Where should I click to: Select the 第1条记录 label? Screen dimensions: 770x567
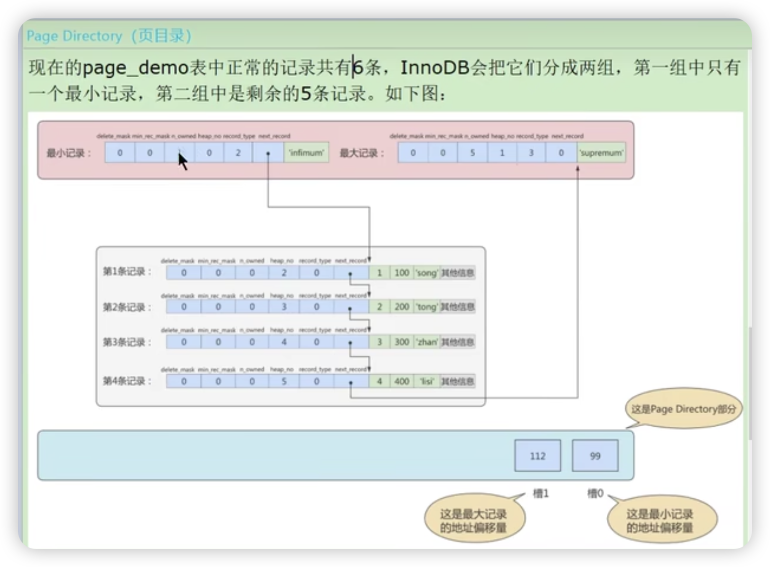pos(127,271)
